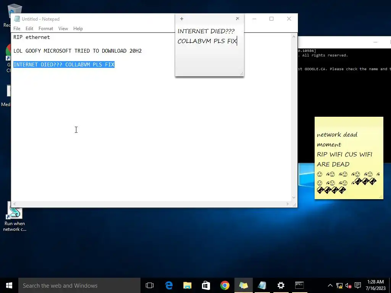
Task: Click 'COLLABVM PLS FIX' text in white sticky note
Action: 207,41
